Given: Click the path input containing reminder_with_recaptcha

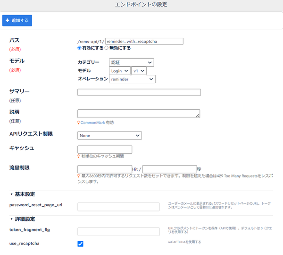Looking at the screenshot, I should 144,41.
